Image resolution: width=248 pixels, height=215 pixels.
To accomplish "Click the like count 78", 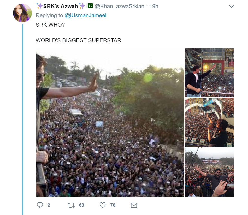I will 113,205.
